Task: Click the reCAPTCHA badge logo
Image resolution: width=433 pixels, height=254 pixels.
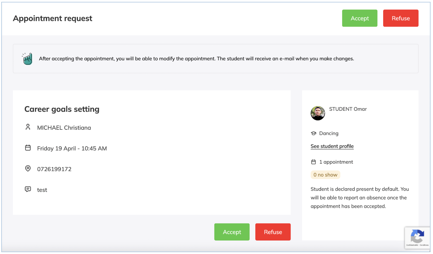Action: (417, 236)
